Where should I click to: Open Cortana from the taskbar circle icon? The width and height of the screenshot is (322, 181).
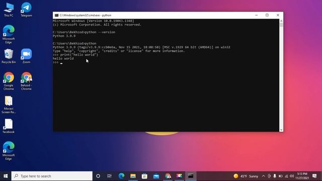point(98,176)
